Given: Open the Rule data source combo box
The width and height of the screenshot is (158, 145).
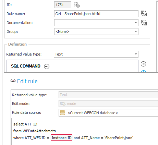Looking at the screenshot, I should (x=108, y=113).
